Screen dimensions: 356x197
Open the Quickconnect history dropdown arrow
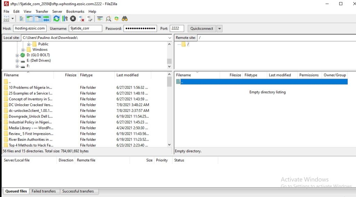(219, 28)
